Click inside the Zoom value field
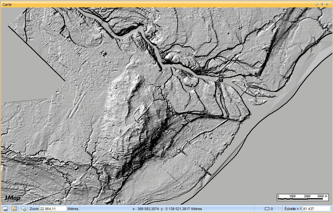Image resolution: width=333 pixels, height=213 pixels. click(x=53, y=209)
